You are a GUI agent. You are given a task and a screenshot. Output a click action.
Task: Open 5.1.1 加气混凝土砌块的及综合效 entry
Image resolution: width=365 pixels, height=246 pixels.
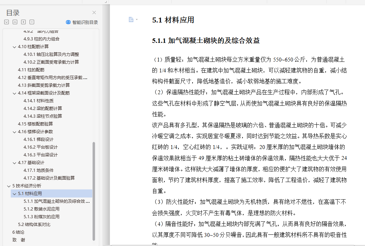(x=57, y=201)
